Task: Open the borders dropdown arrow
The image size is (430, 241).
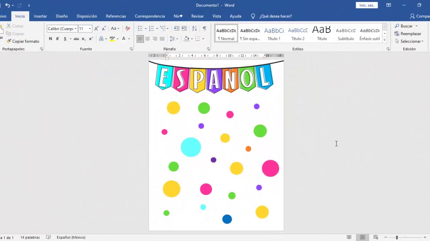Action: [203, 39]
